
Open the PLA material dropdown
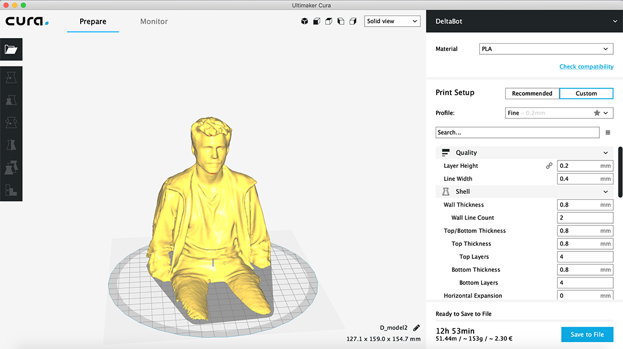click(x=546, y=49)
